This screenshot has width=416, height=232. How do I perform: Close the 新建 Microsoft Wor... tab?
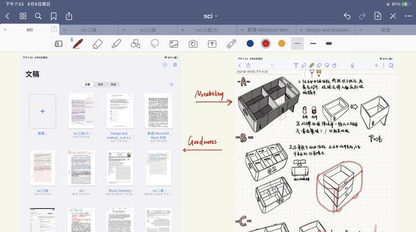click(242, 30)
